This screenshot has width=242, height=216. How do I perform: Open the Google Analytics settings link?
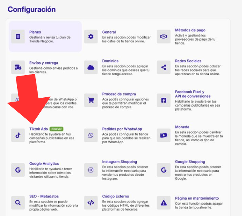point(44,164)
